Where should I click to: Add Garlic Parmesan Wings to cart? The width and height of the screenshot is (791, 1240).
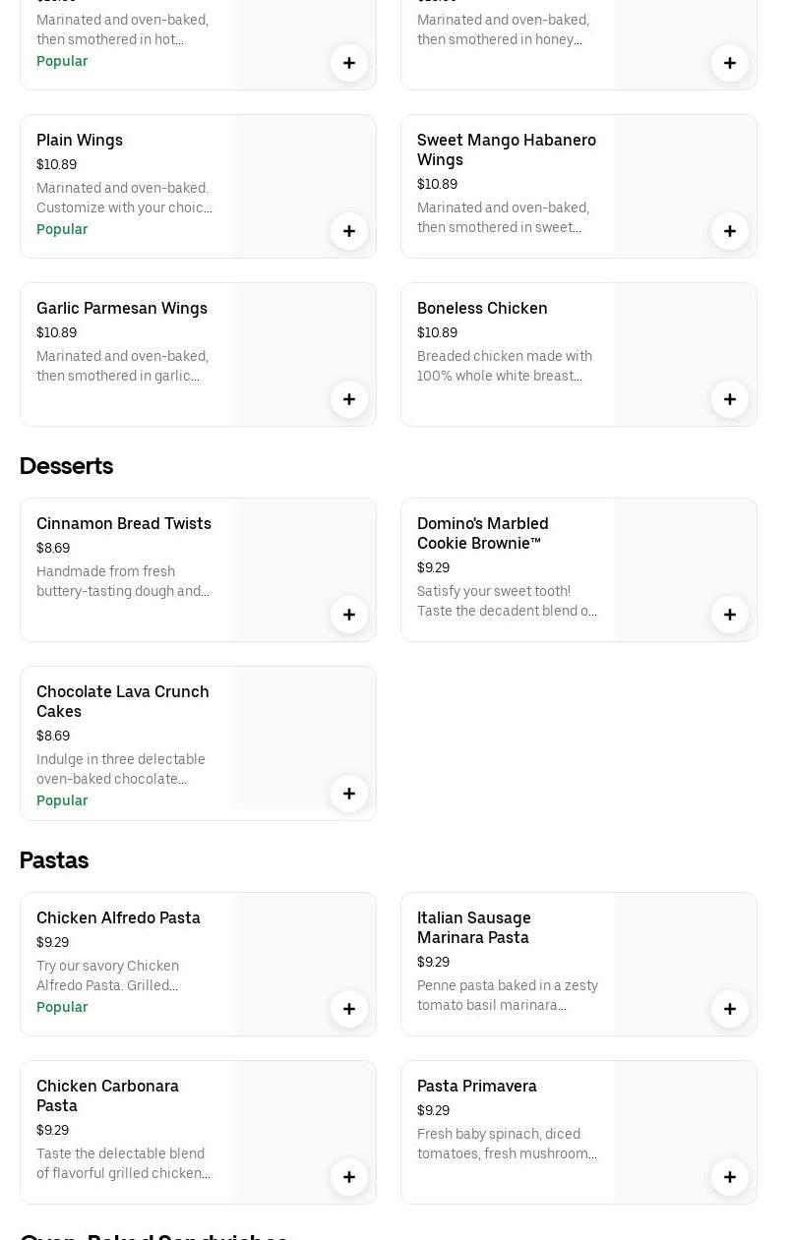coord(349,399)
